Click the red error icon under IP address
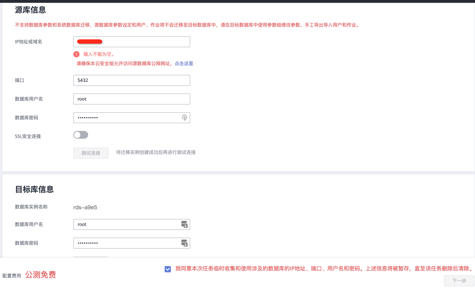 click(76, 54)
